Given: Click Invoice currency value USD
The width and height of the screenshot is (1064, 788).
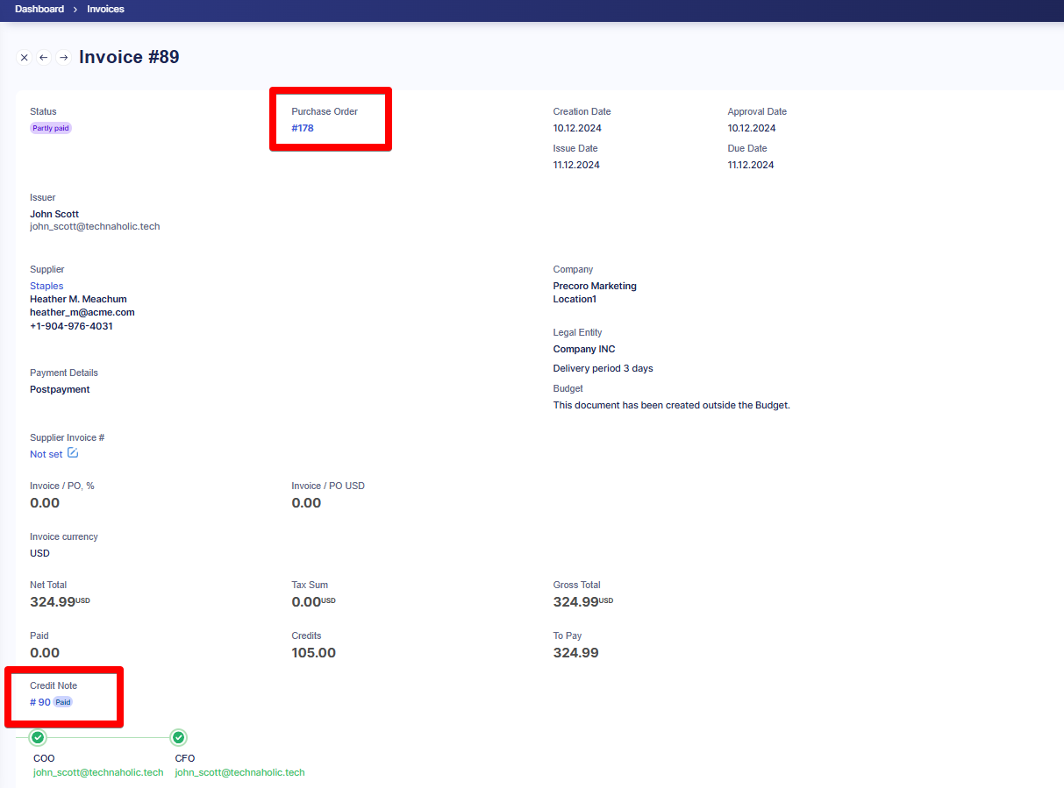Looking at the screenshot, I should (39, 553).
